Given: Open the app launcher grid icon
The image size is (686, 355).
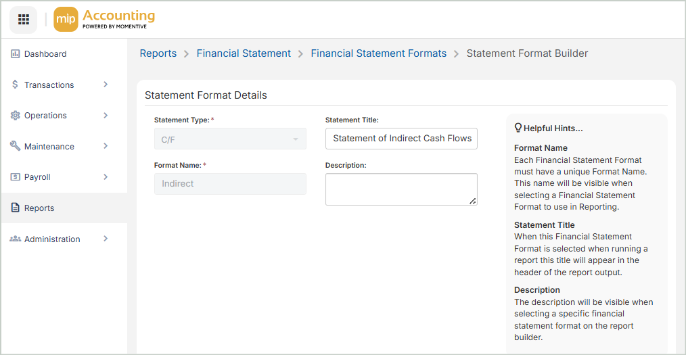Looking at the screenshot, I should (x=23, y=20).
